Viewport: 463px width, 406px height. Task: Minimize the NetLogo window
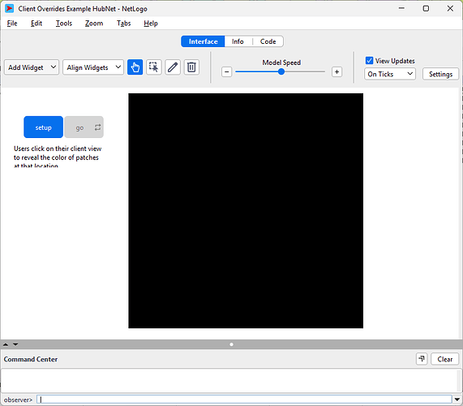401,8
